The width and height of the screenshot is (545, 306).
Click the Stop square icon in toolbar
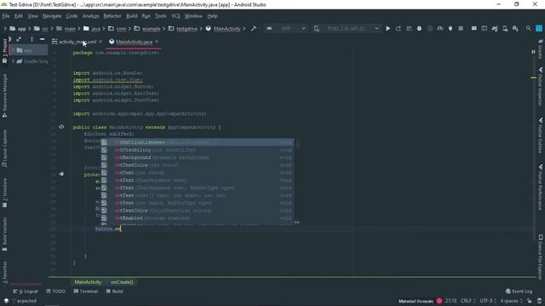pos(461,28)
